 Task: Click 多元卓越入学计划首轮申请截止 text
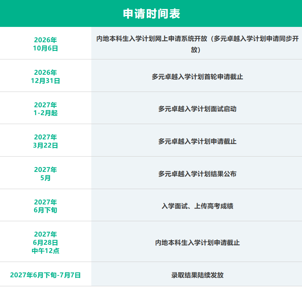point(198,77)
